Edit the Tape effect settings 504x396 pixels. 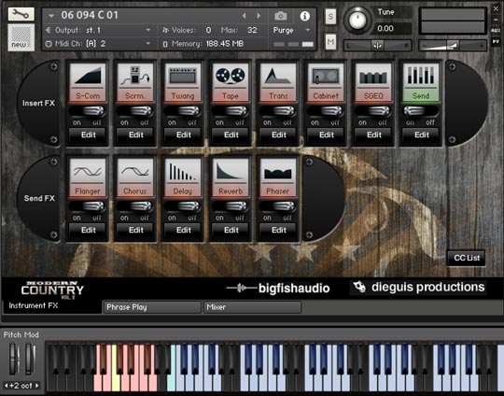click(x=231, y=134)
